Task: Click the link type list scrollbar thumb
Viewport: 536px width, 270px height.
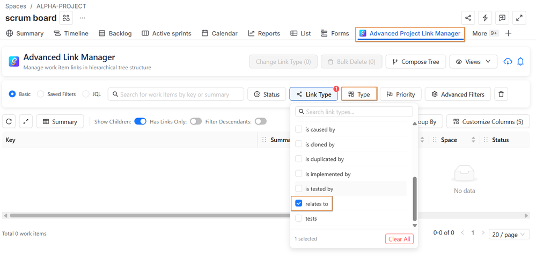Action: pyautogui.click(x=415, y=199)
